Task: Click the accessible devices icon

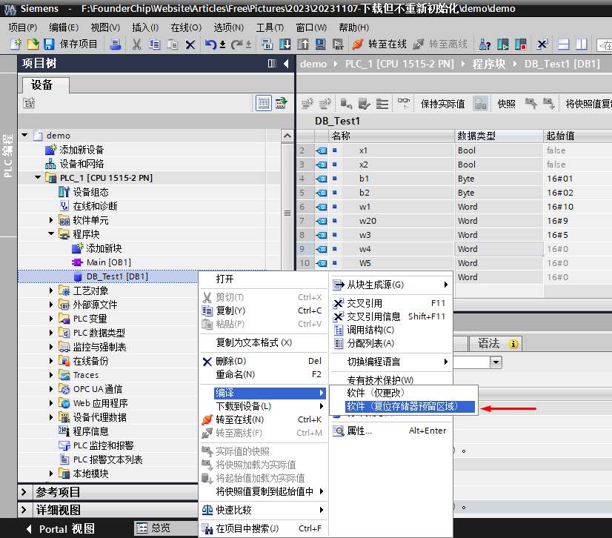Action: (485, 44)
